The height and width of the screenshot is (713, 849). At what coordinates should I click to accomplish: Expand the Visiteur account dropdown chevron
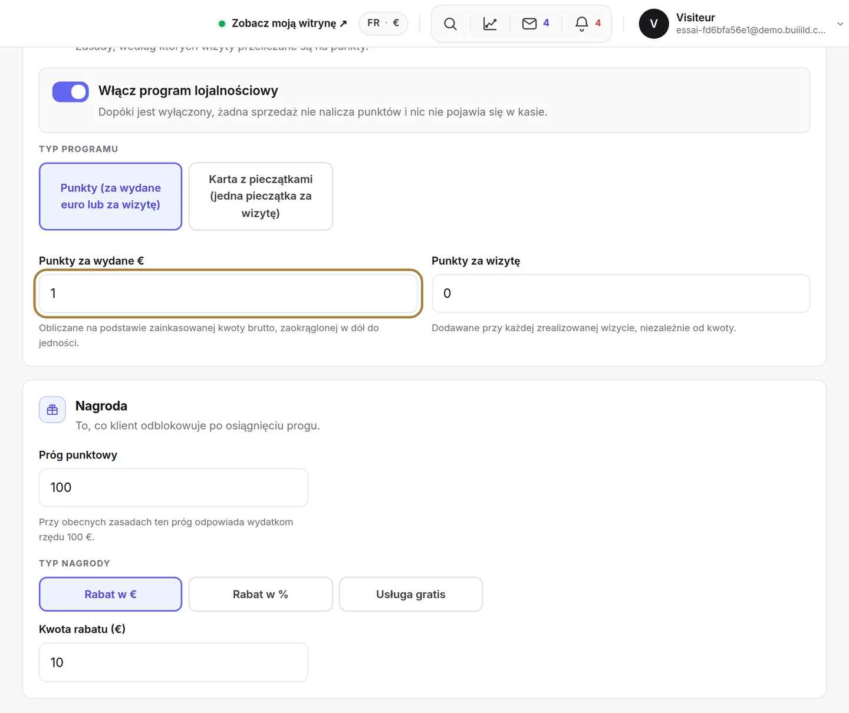(840, 24)
